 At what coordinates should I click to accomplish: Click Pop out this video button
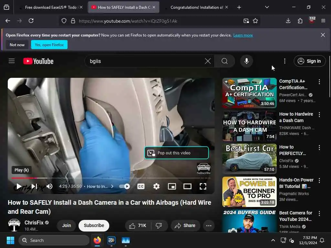click(176, 153)
